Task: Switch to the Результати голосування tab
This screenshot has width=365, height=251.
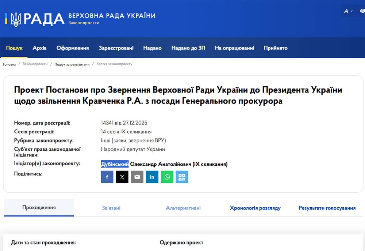Action: point(327,208)
